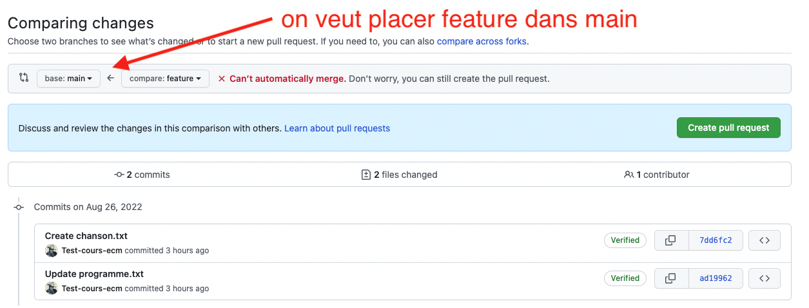Open the compare across forks link

pos(482,41)
